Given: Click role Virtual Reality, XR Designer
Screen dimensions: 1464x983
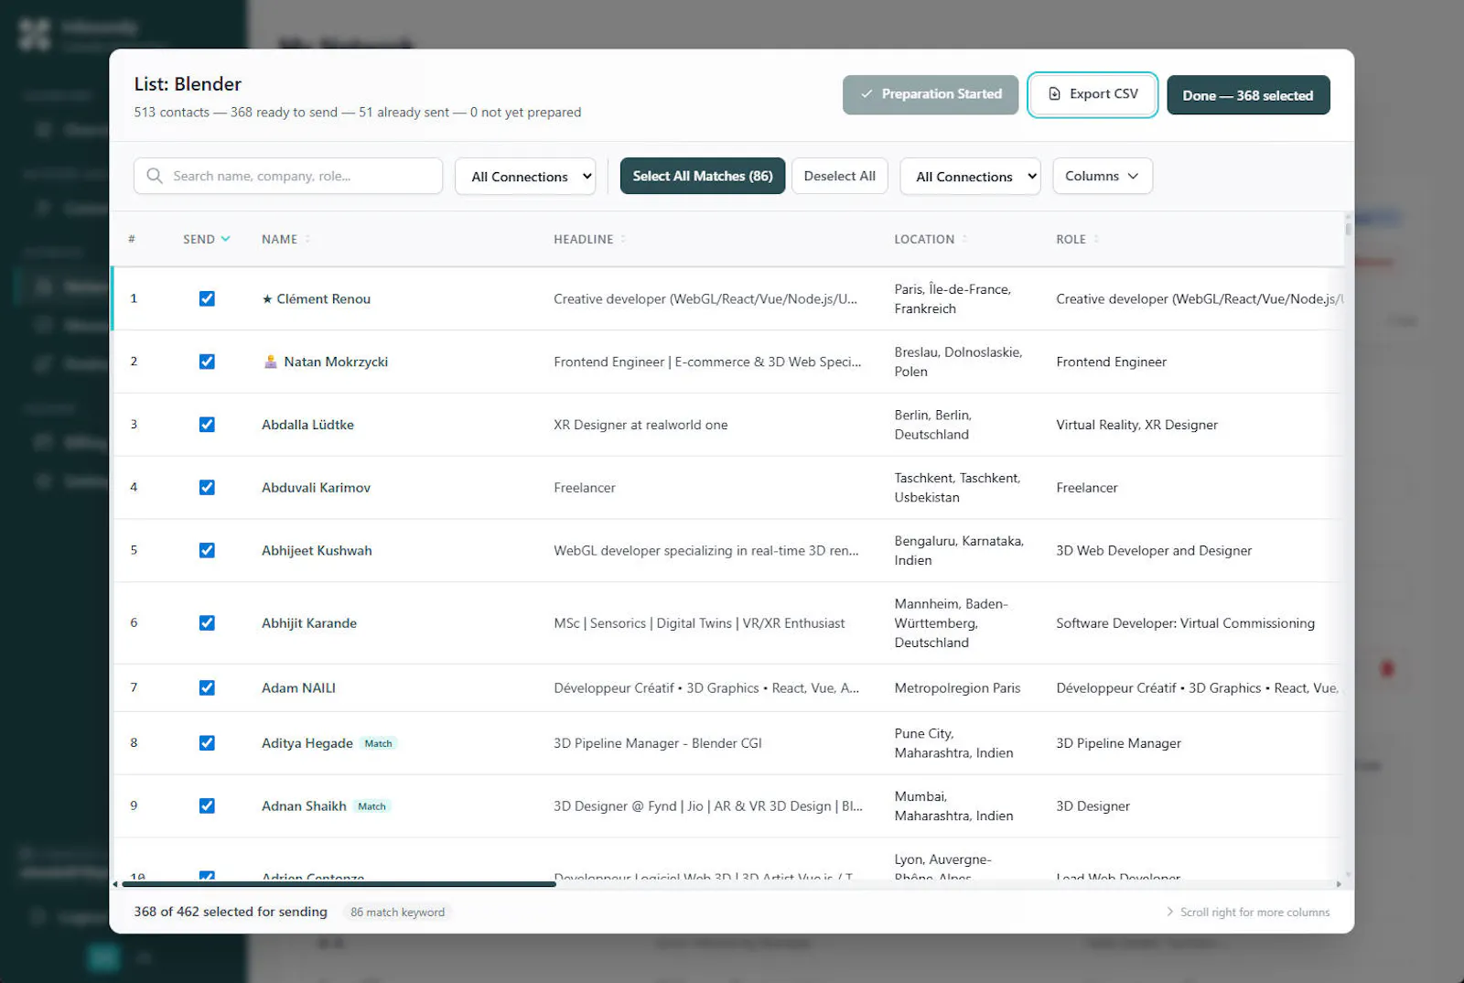Looking at the screenshot, I should pyautogui.click(x=1136, y=425).
